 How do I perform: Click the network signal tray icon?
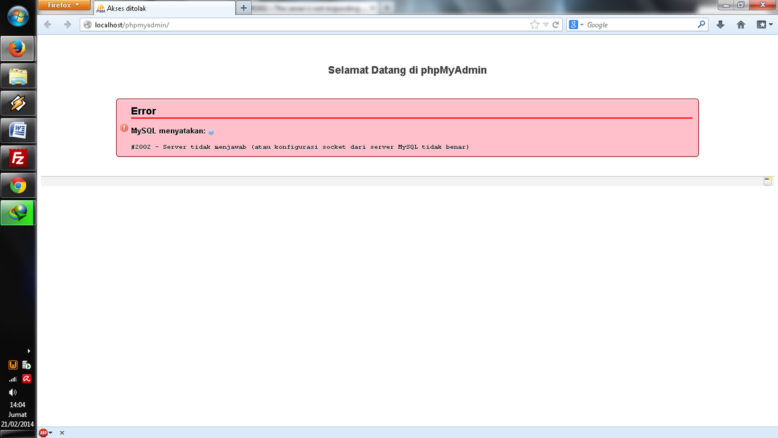[x=13, y=378]
